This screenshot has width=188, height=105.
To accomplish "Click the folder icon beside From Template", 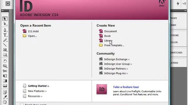I will click(101, 45).
